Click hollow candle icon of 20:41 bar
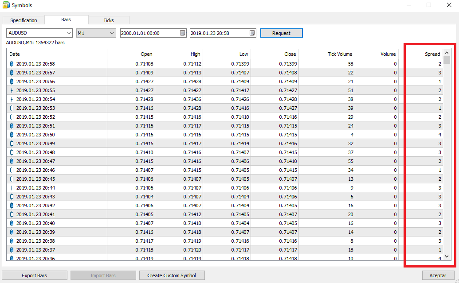The image size is (459, 283). coord(12,214)
